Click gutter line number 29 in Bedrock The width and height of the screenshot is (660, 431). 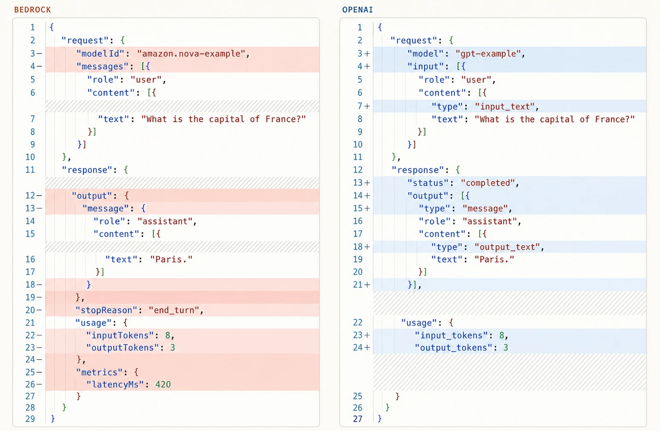tap(30, 419)
